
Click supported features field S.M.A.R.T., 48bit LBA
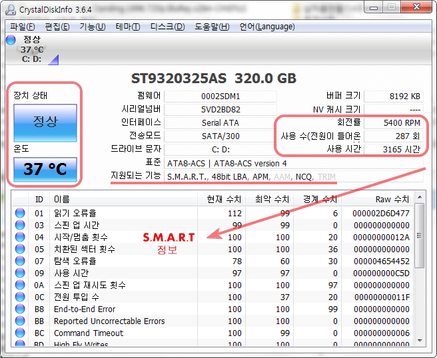[x=294, y=176]
